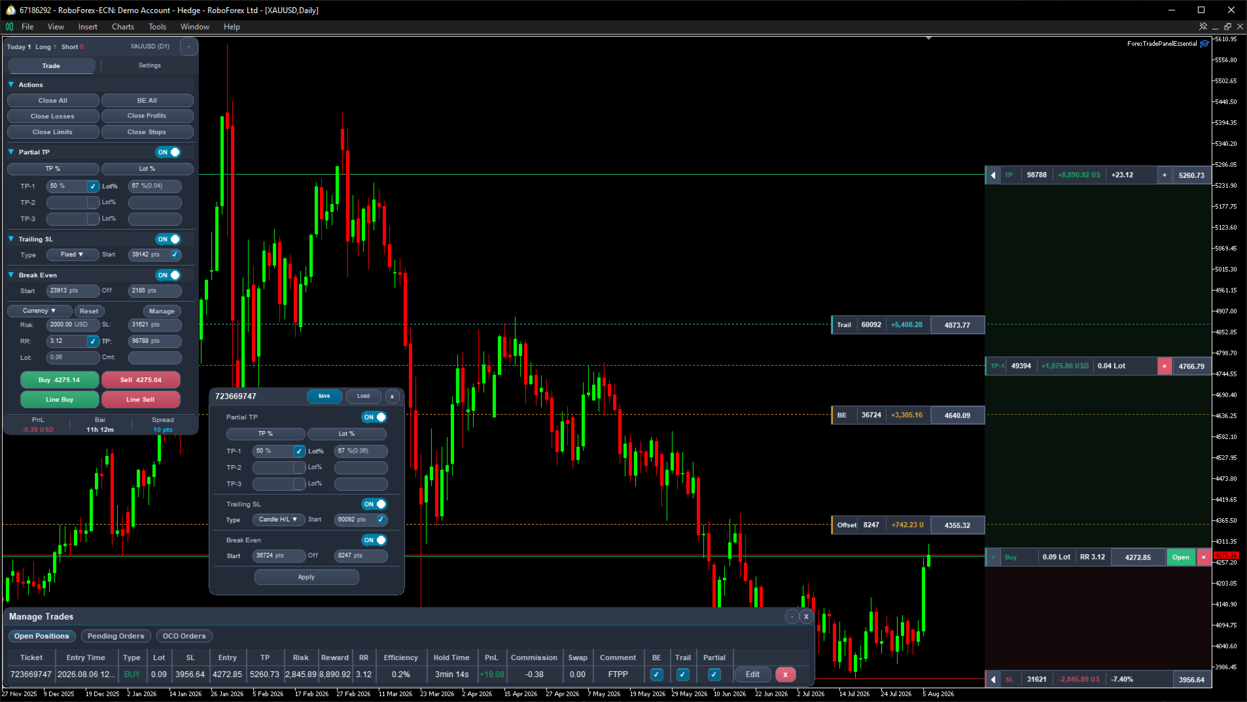Click the BE All button

(x=147, y=101)
